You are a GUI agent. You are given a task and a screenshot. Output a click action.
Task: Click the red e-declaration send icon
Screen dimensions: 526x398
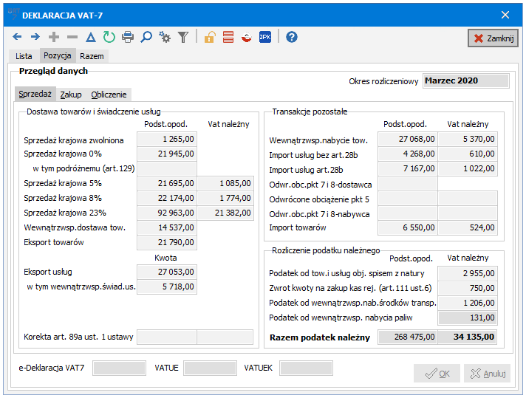[247, 37]
